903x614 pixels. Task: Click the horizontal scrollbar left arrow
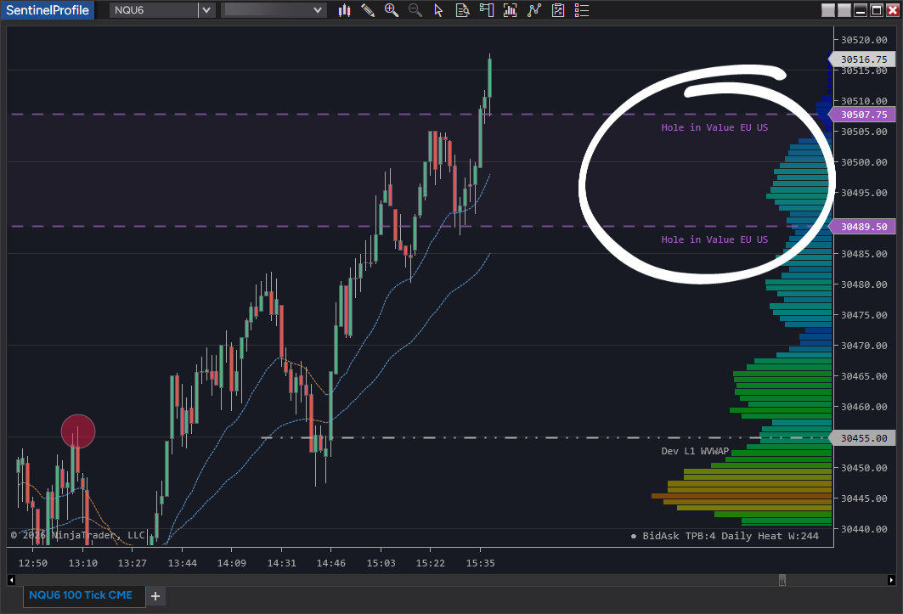point(12,580)
